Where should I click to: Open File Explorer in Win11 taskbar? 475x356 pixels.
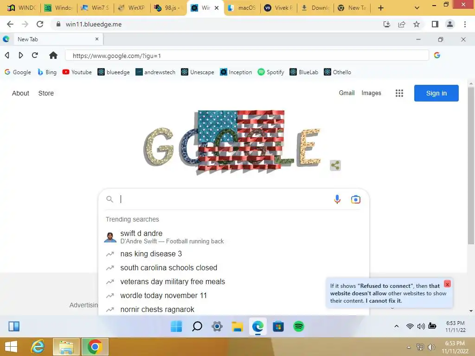[237, 326]
